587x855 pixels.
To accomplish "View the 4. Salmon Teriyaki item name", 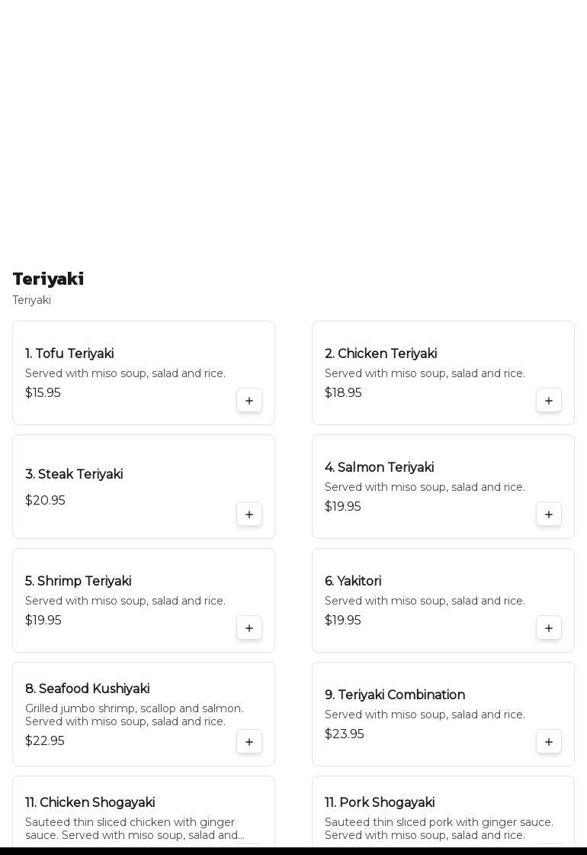I will 379,467.
